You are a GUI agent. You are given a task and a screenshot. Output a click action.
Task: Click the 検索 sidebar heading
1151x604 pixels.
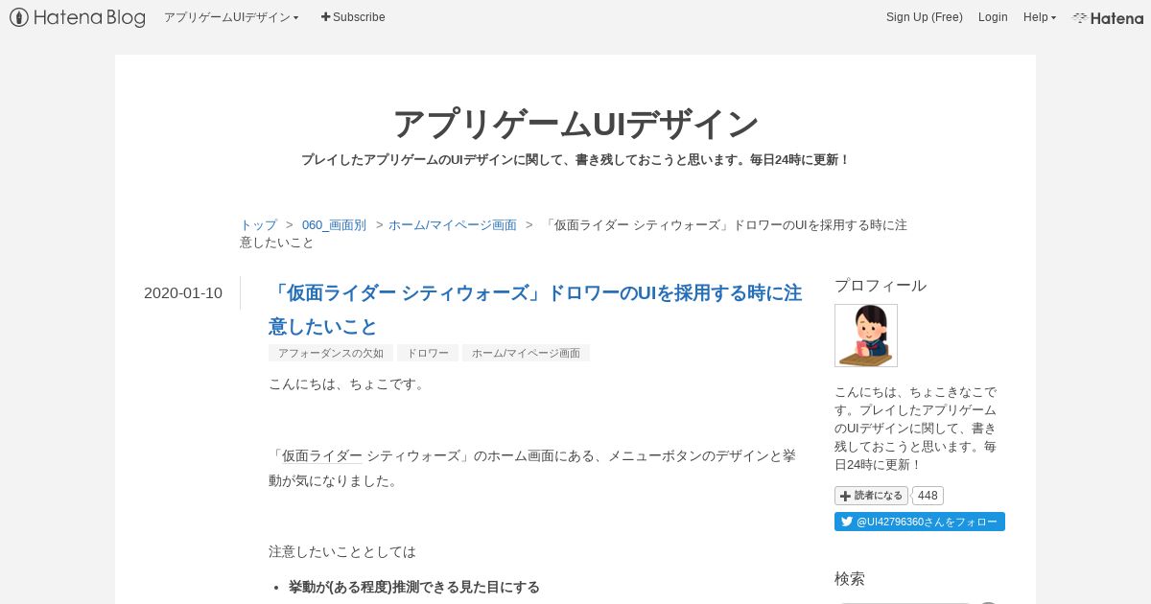click(x=850, y=579)
